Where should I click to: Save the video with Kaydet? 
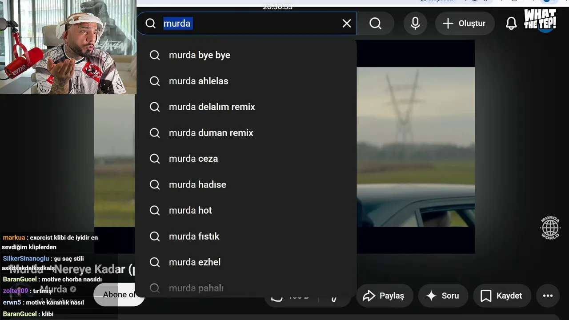click(502, 296)
